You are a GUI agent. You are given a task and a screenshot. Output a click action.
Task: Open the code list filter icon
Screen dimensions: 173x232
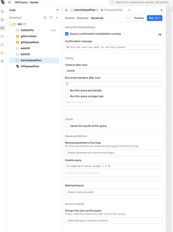(51, 18)
